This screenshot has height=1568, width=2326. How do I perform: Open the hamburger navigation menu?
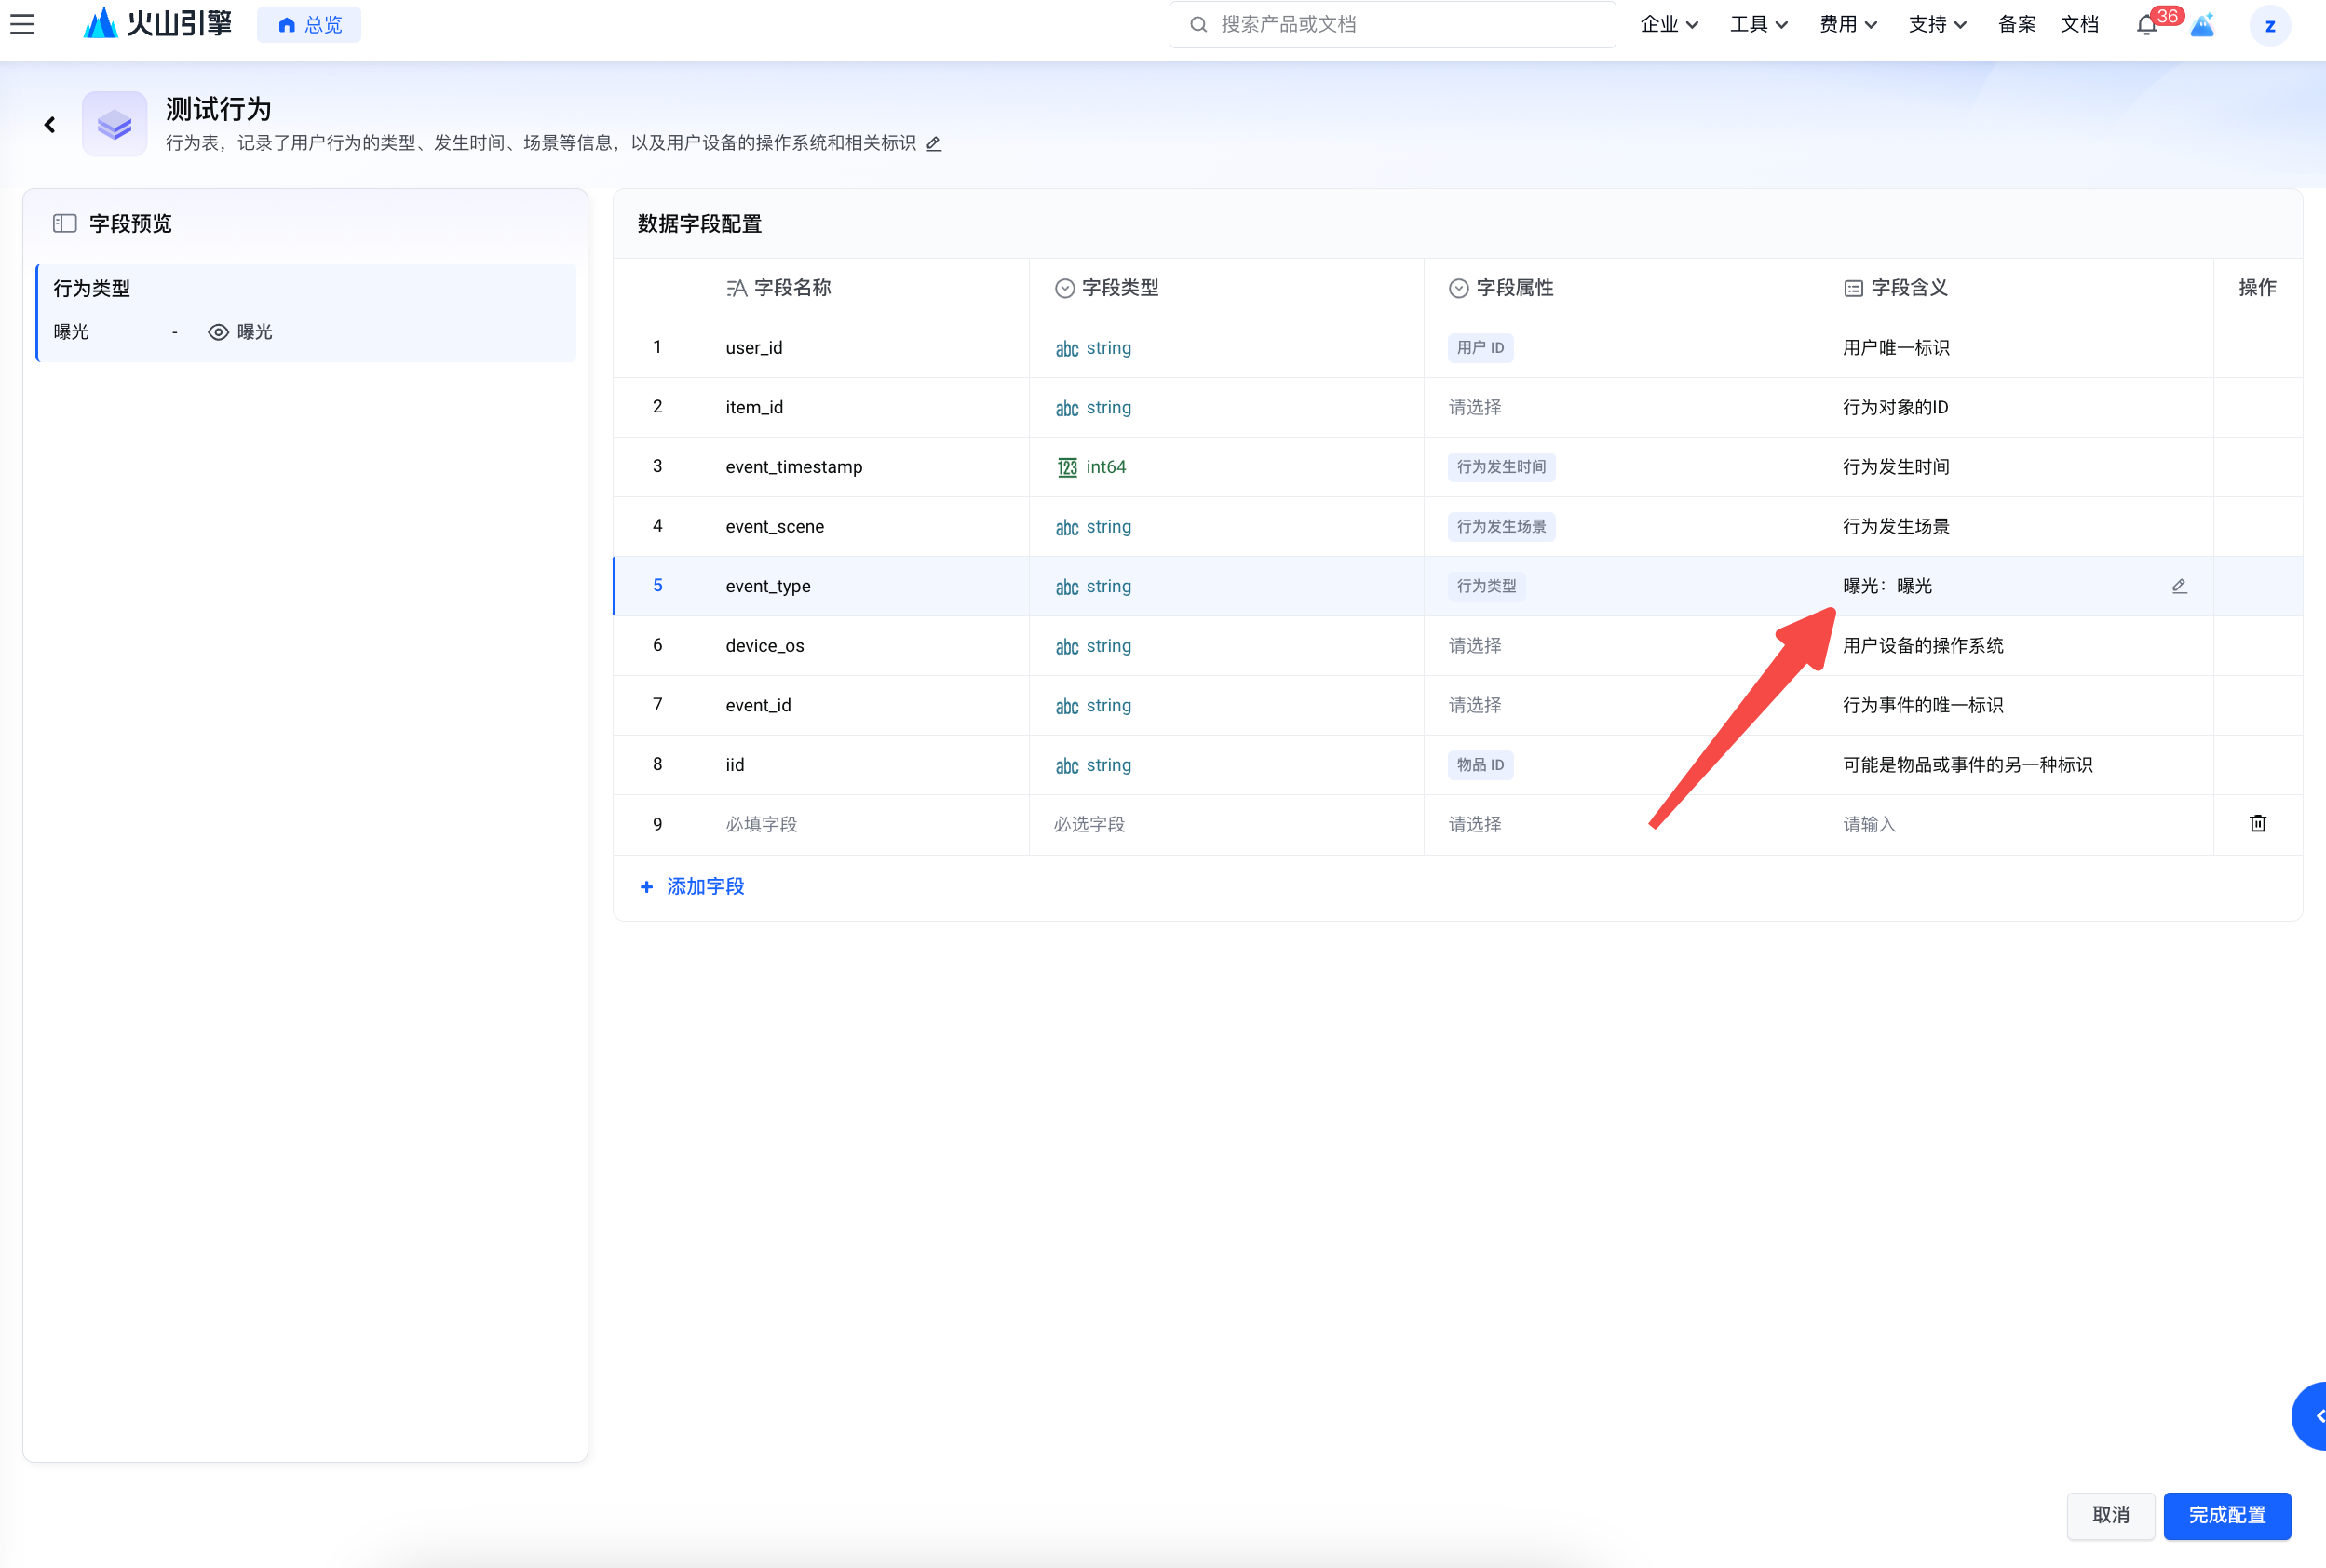tap(22, 24)
